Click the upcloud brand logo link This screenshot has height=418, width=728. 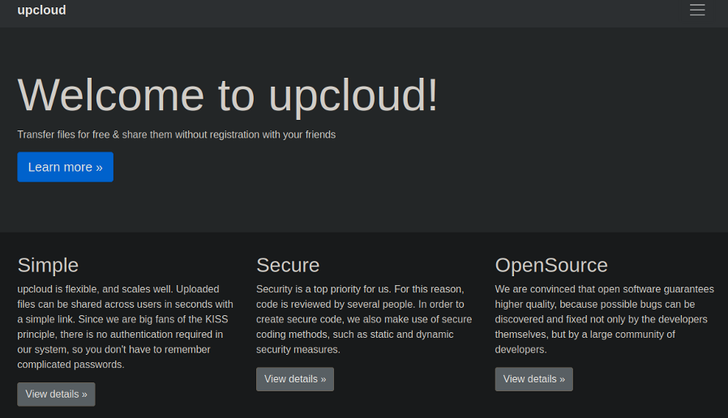(41, 11)
